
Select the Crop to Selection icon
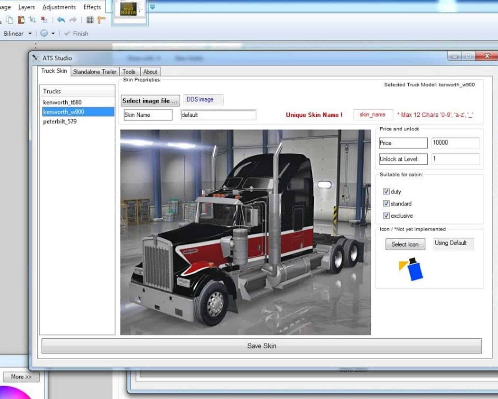(32, 20)
